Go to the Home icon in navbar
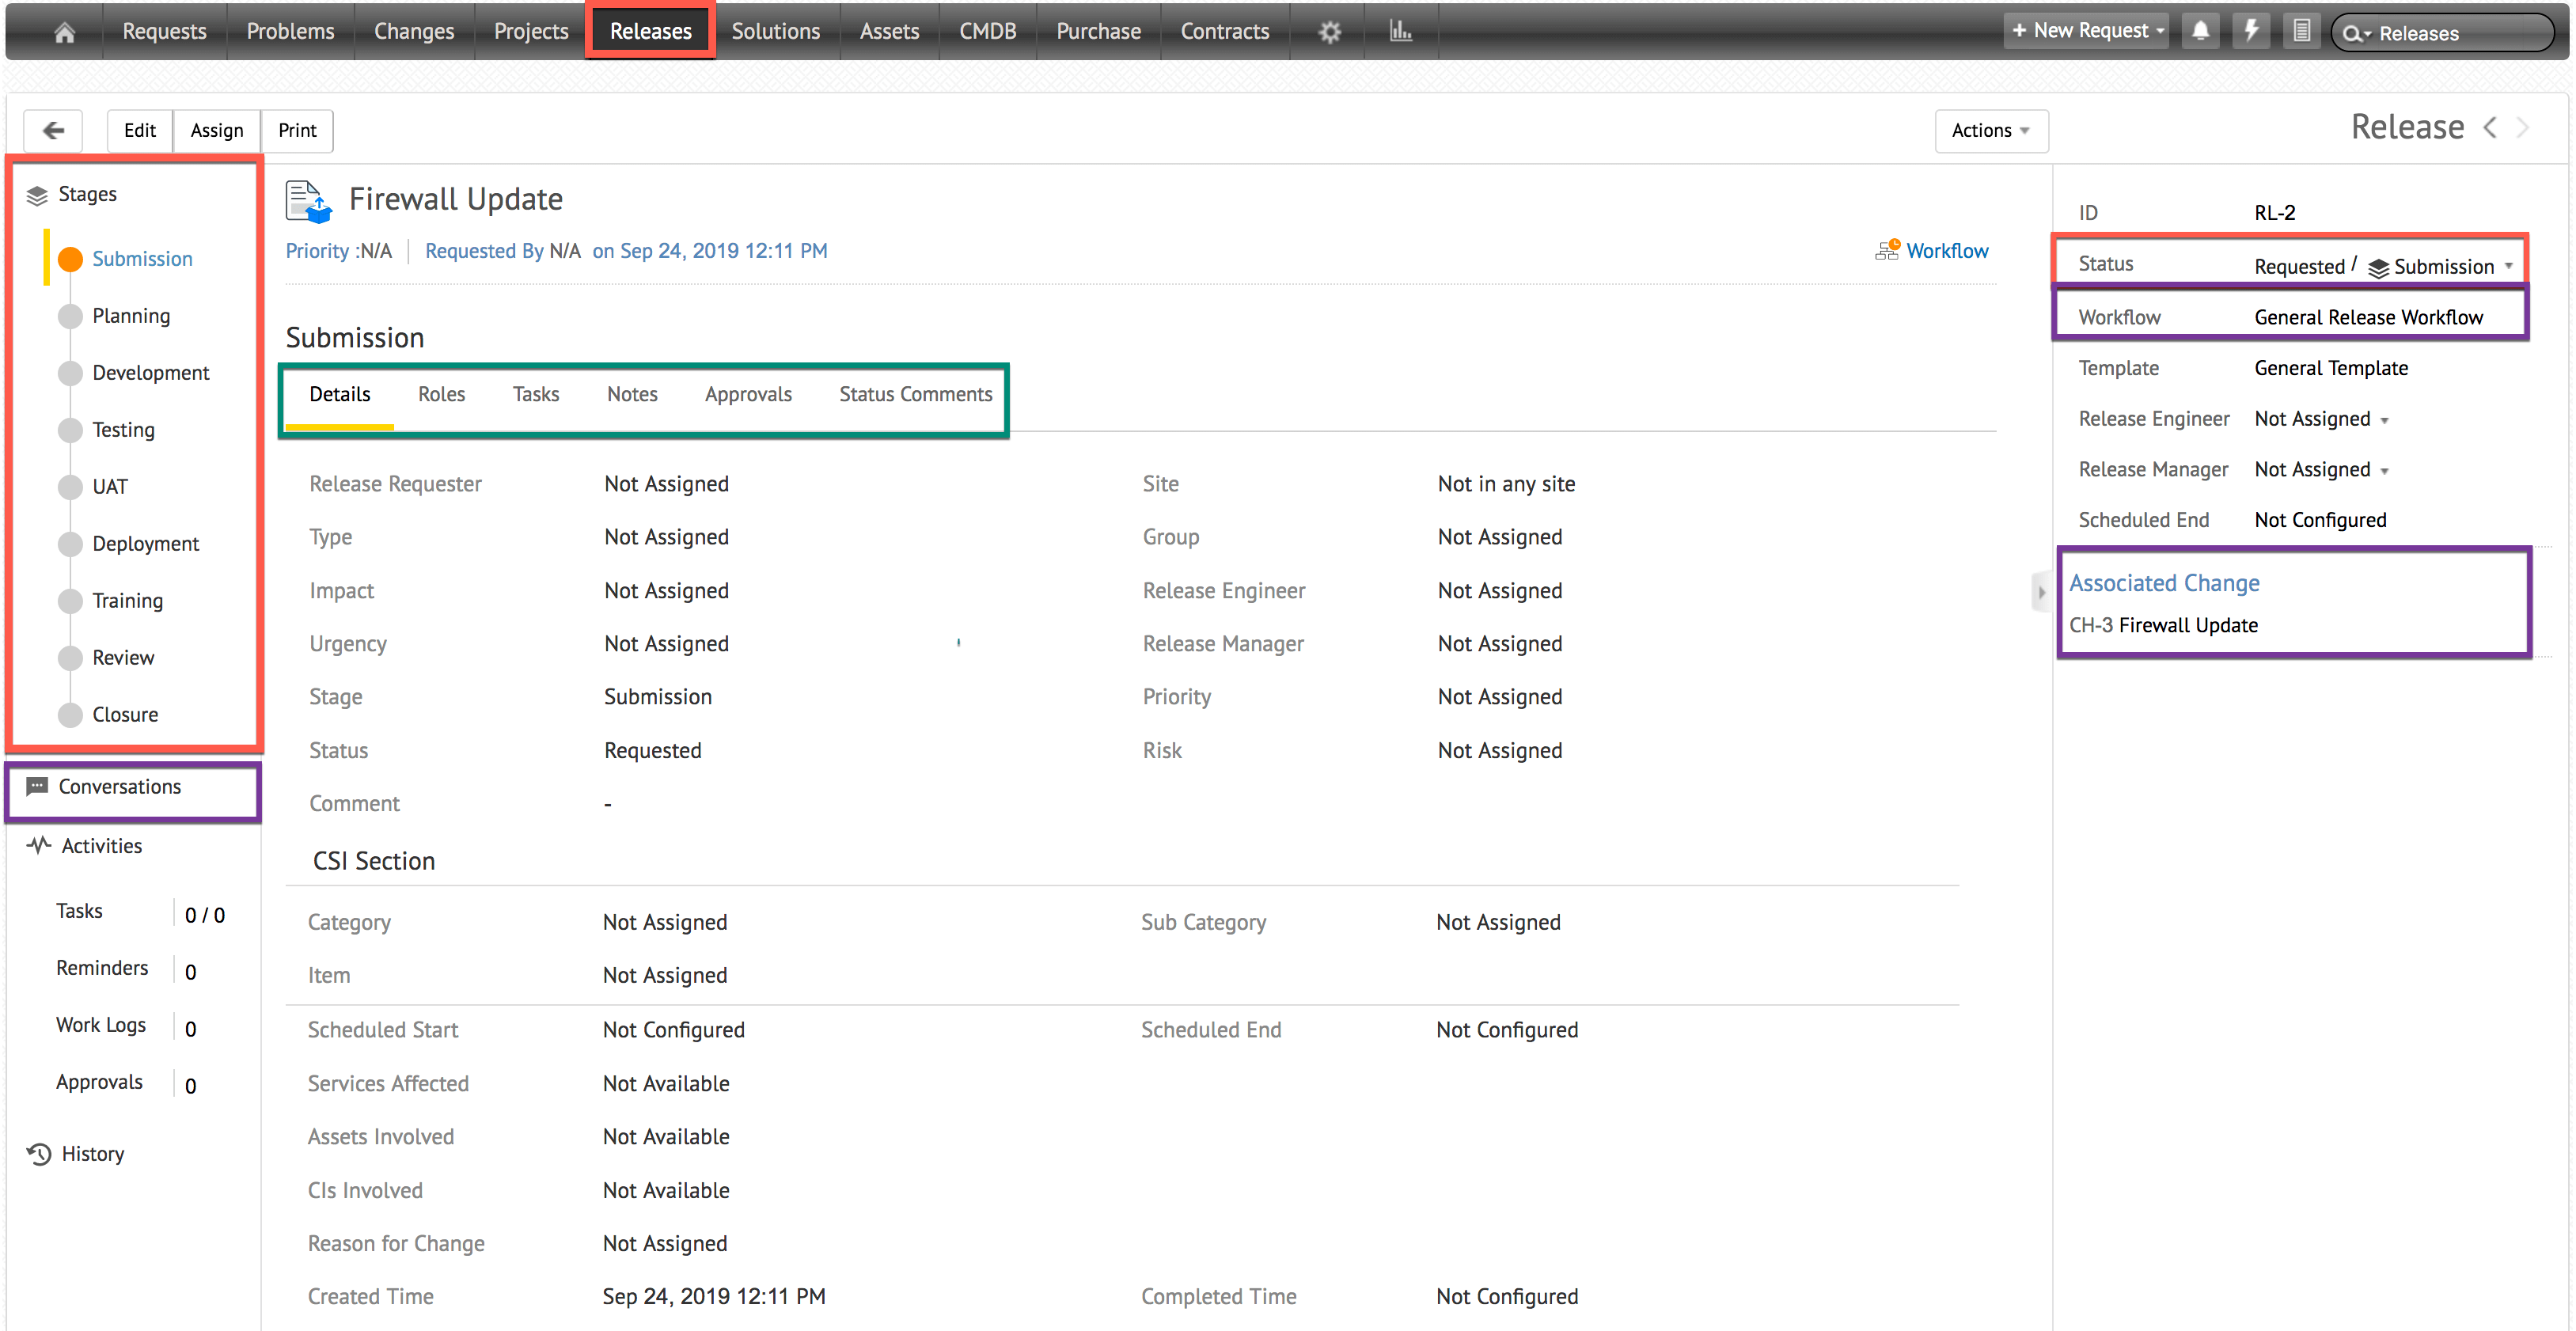 [x=64, y=32]
